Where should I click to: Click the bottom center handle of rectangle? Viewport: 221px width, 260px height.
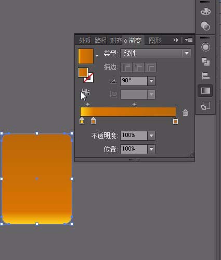point(37,224)
